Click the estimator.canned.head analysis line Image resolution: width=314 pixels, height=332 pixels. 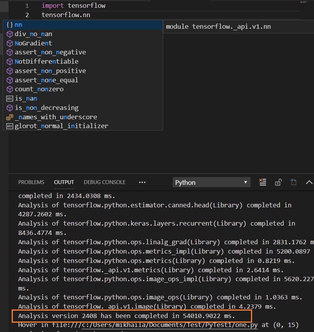click(155, 210)
